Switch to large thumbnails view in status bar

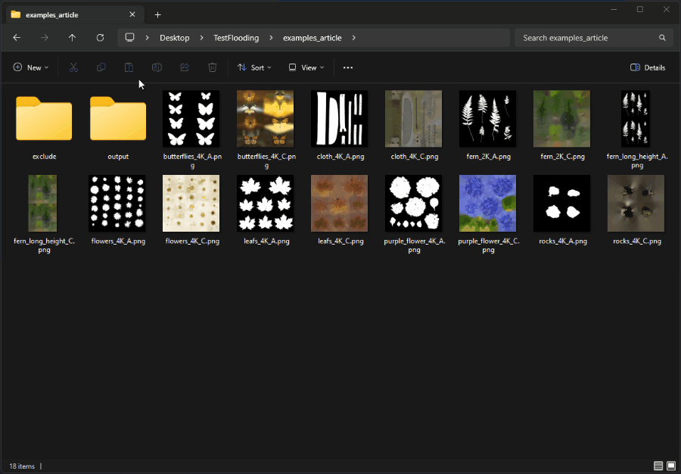coord(671,466)
